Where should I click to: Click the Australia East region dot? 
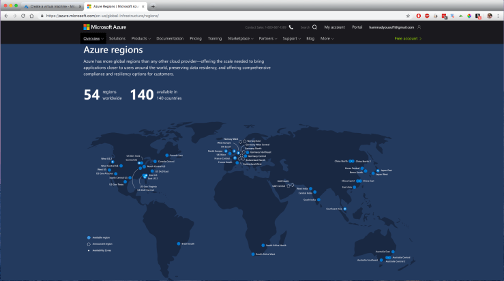point(393,252)
